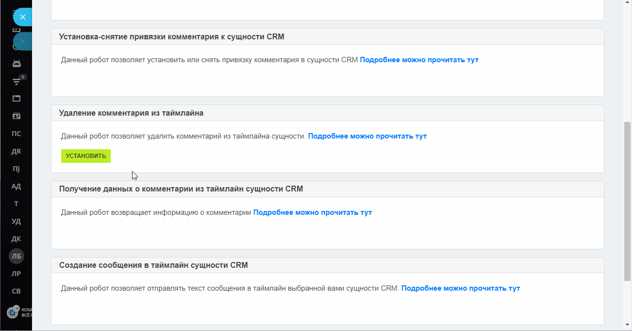Click the window icon in the left sidebar

pyautogui.click(x=17, y=99)
